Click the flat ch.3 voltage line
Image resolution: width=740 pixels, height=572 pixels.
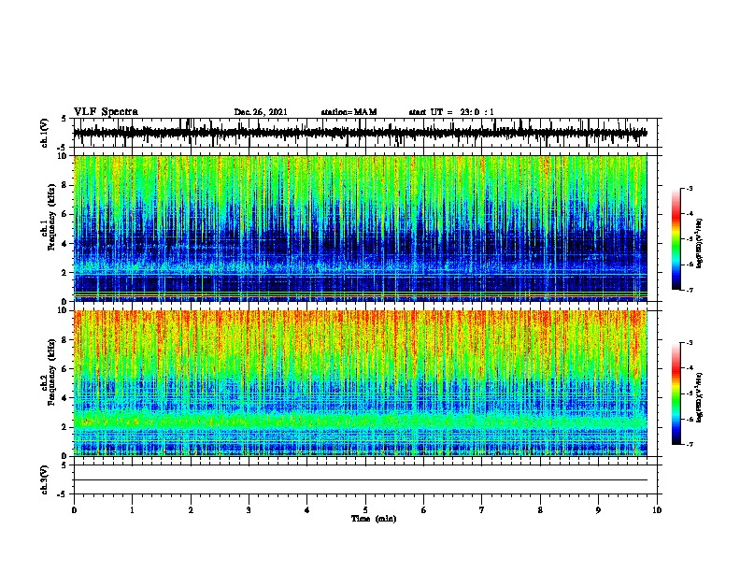pyautogui.click(x=360, y=480)
